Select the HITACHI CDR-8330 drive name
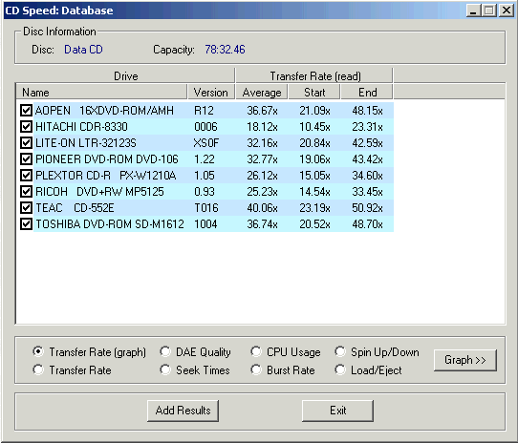 81,126
